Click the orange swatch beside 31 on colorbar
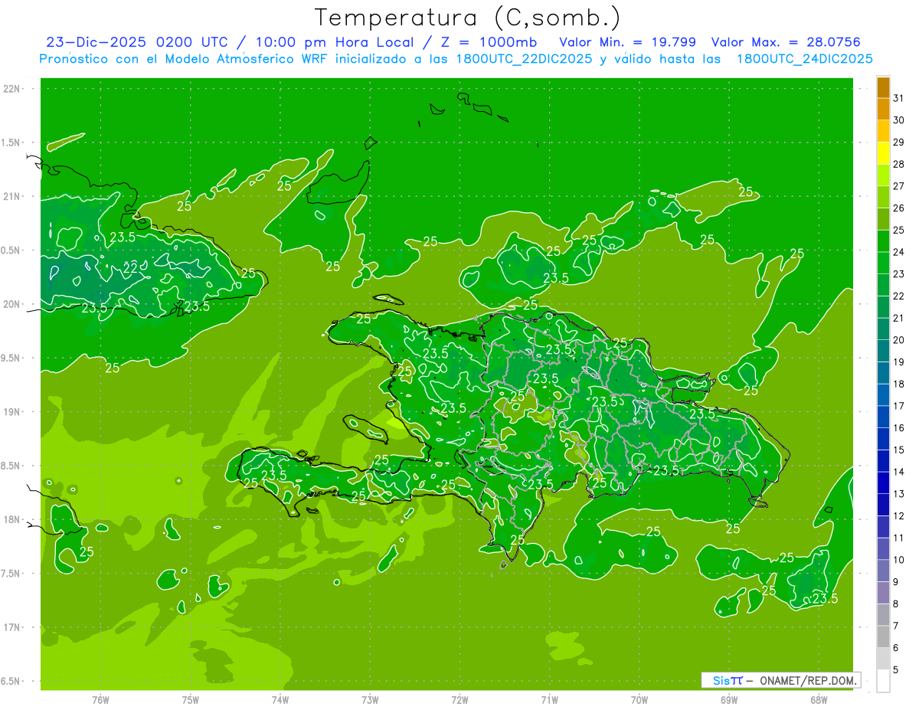This screenshot has height=710, width=919. pyautogui.click(x=883, y=87)
